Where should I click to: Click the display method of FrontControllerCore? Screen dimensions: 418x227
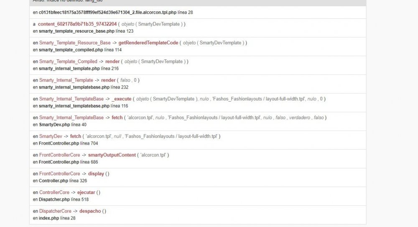coord(96,173)
